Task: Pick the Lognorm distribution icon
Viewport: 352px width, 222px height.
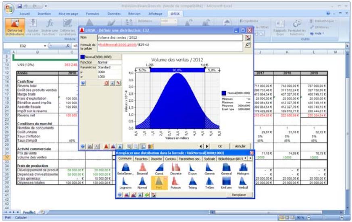Action: click(x=124, y=182)
